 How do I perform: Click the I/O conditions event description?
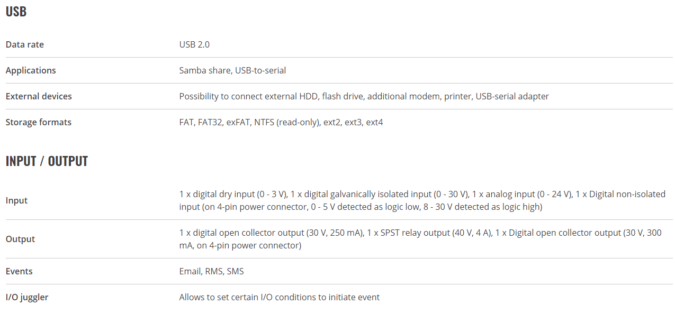click(x=280, y=297)
